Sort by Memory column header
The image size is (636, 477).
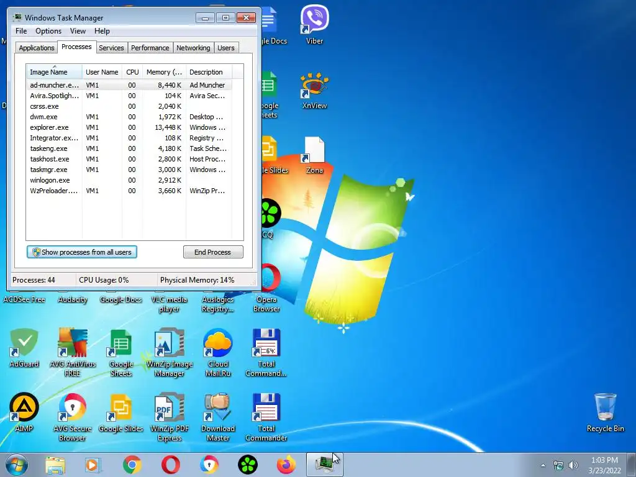(x=164, y=72)
